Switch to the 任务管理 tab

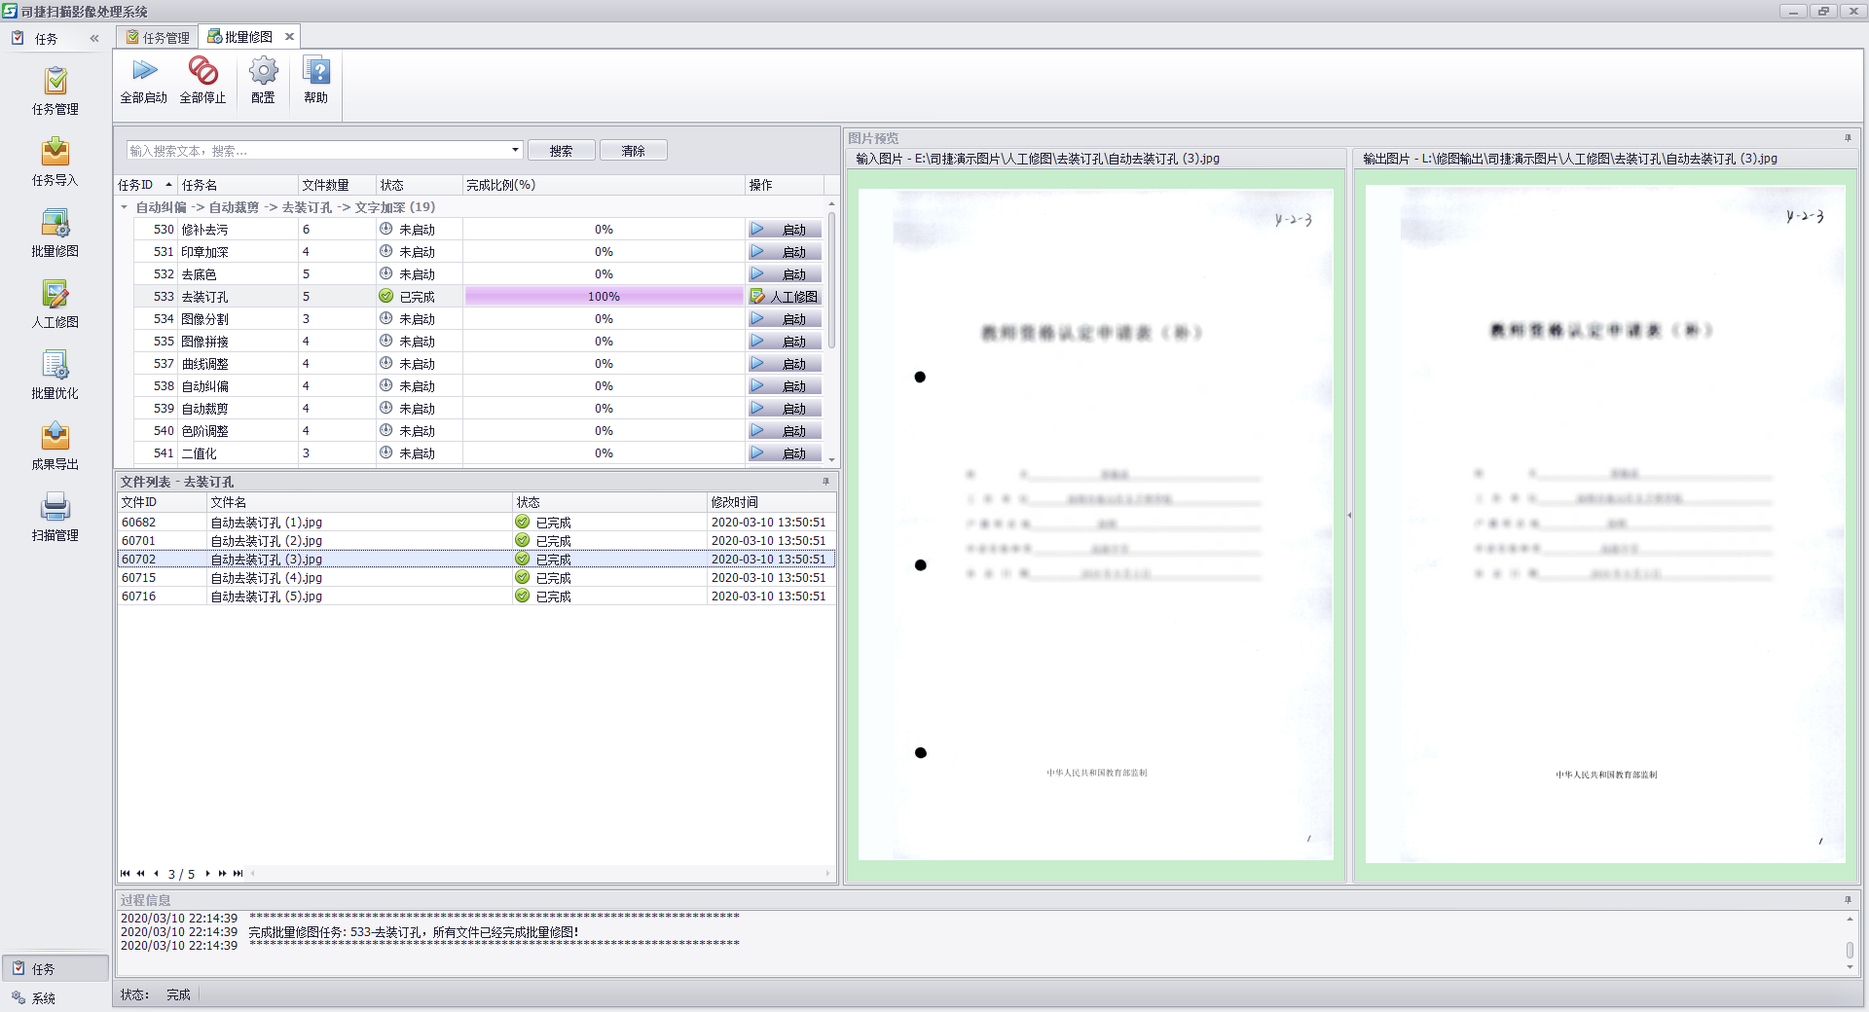[x=158, y=38]
